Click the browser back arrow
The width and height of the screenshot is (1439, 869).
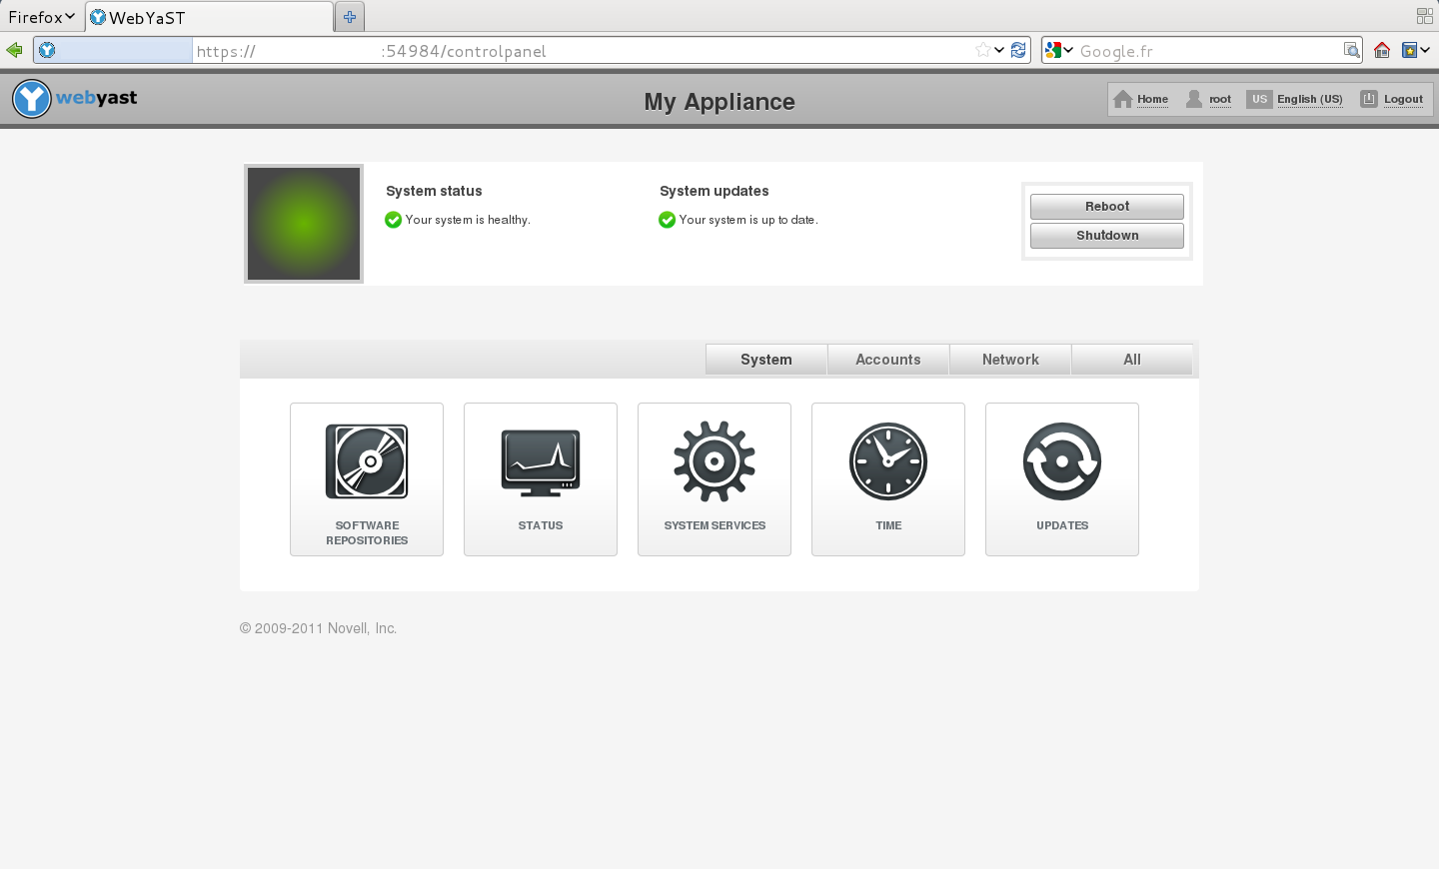pyautogui.click(x=14, y=50)
